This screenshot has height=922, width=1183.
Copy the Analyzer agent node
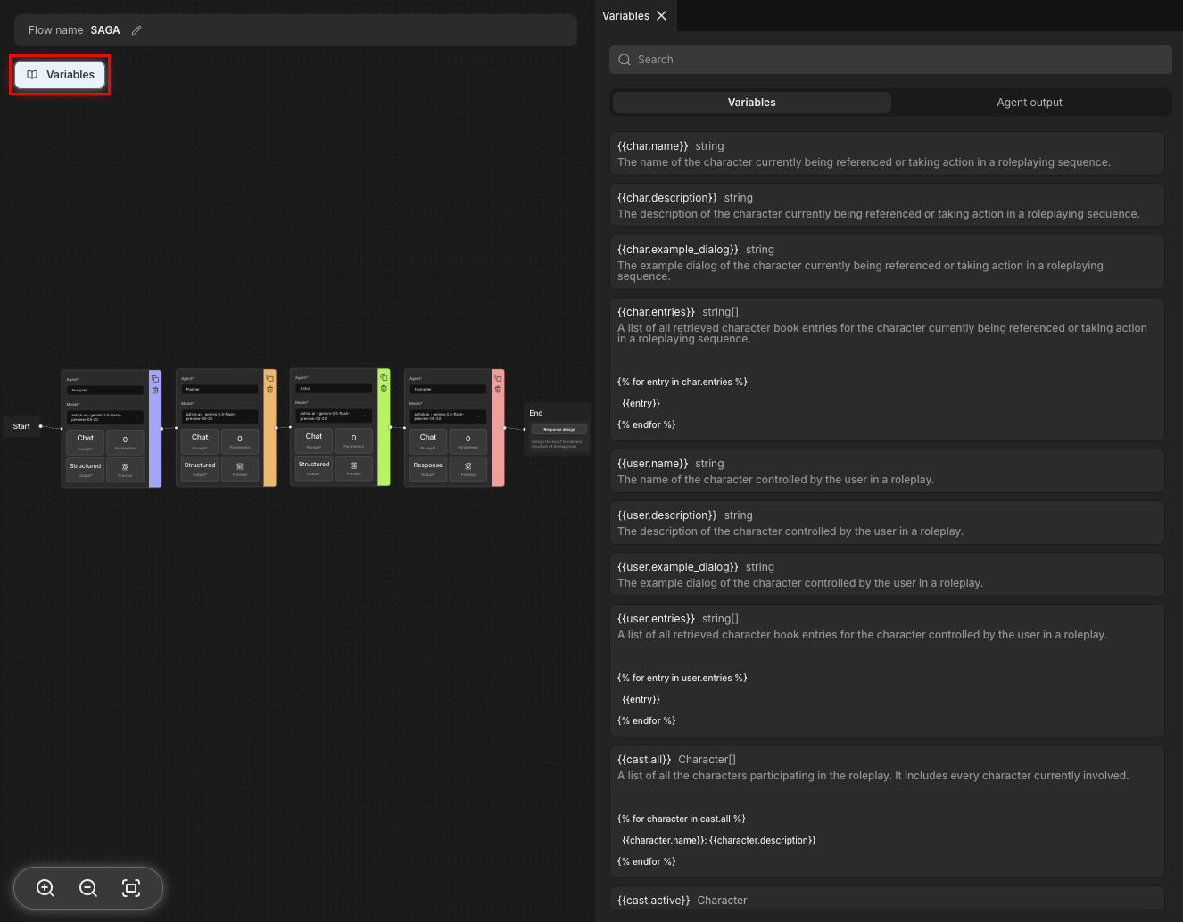click(x=155, y=379)
